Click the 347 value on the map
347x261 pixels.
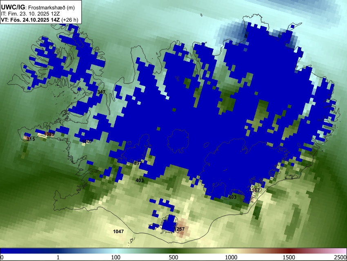[101, 92]
